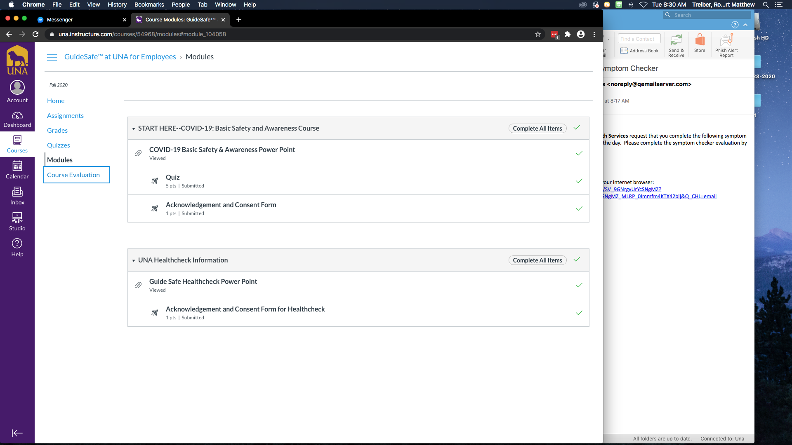Collapse the global navigation sidebar arrow
Image resolution: width=792 pixels, height=445 pixels.
(x=17, y=433)
